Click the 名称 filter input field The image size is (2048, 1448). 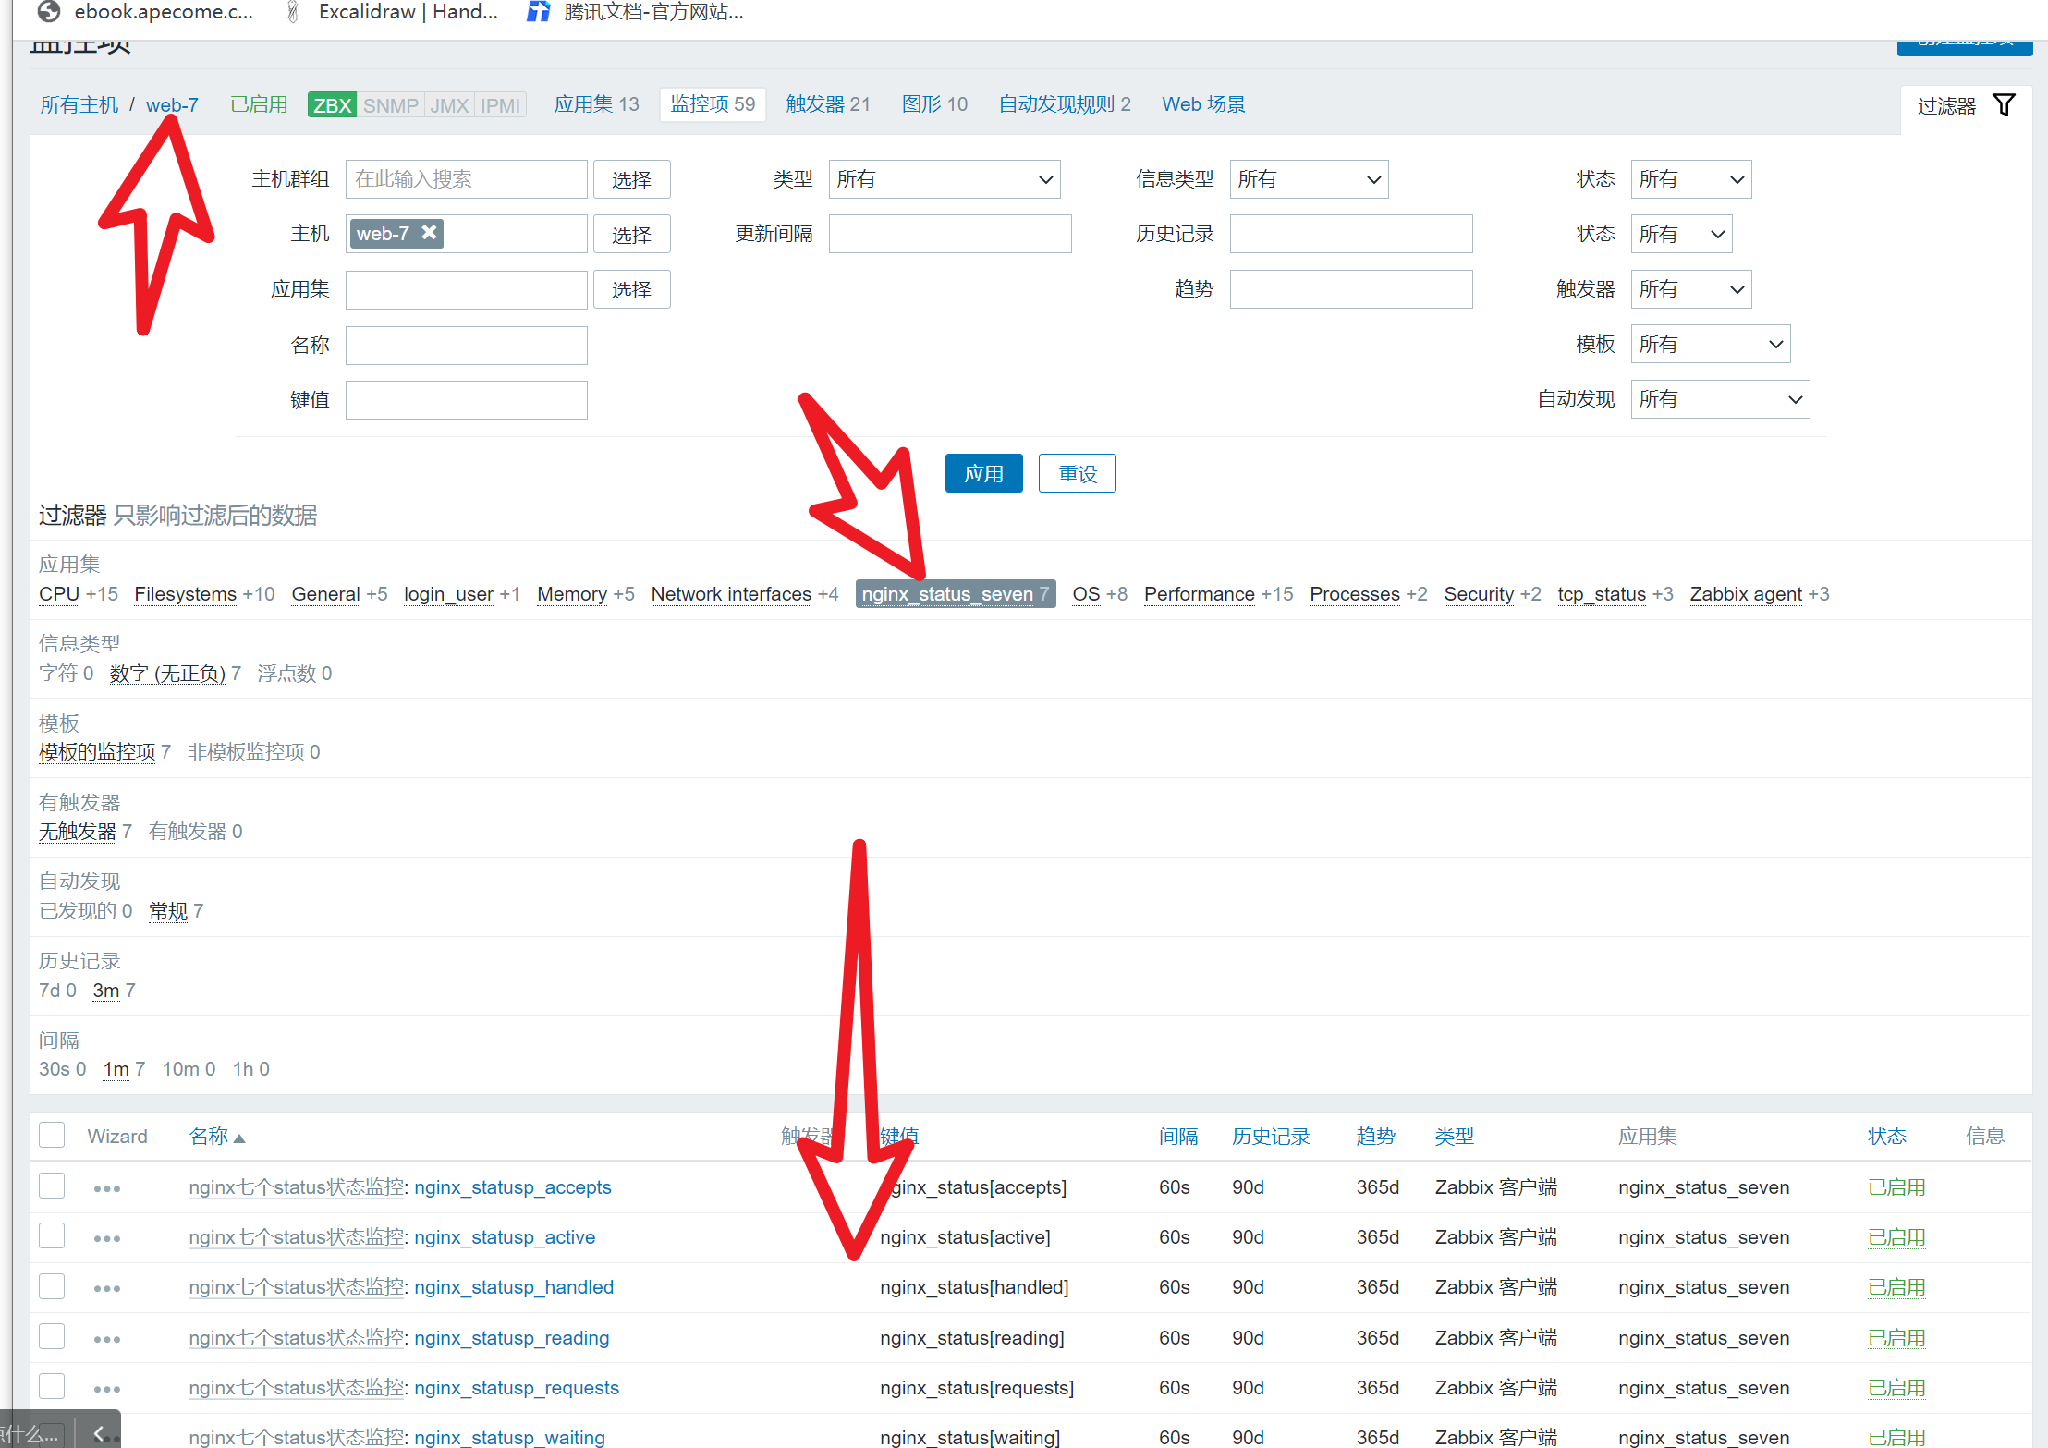(x=466, y=345)
